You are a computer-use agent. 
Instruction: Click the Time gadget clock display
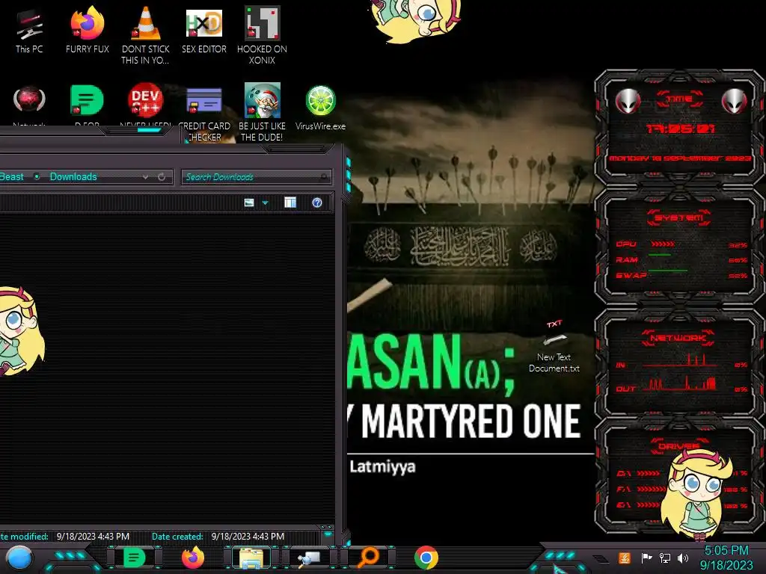pyautogui.click(x=679, y=129)
